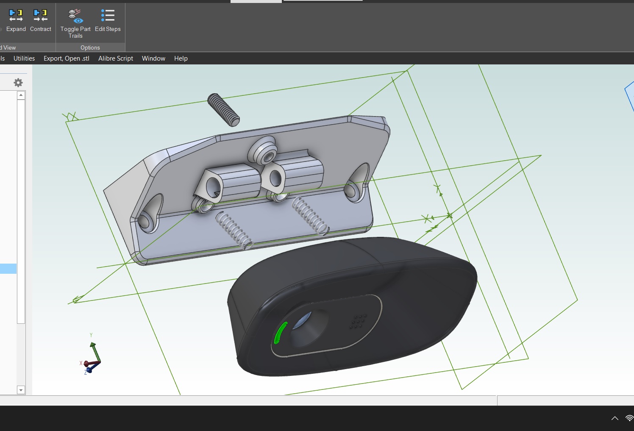The image size is (634, 431).
Task: Click the green LED ring on the camera
Action: pos(280,333)
